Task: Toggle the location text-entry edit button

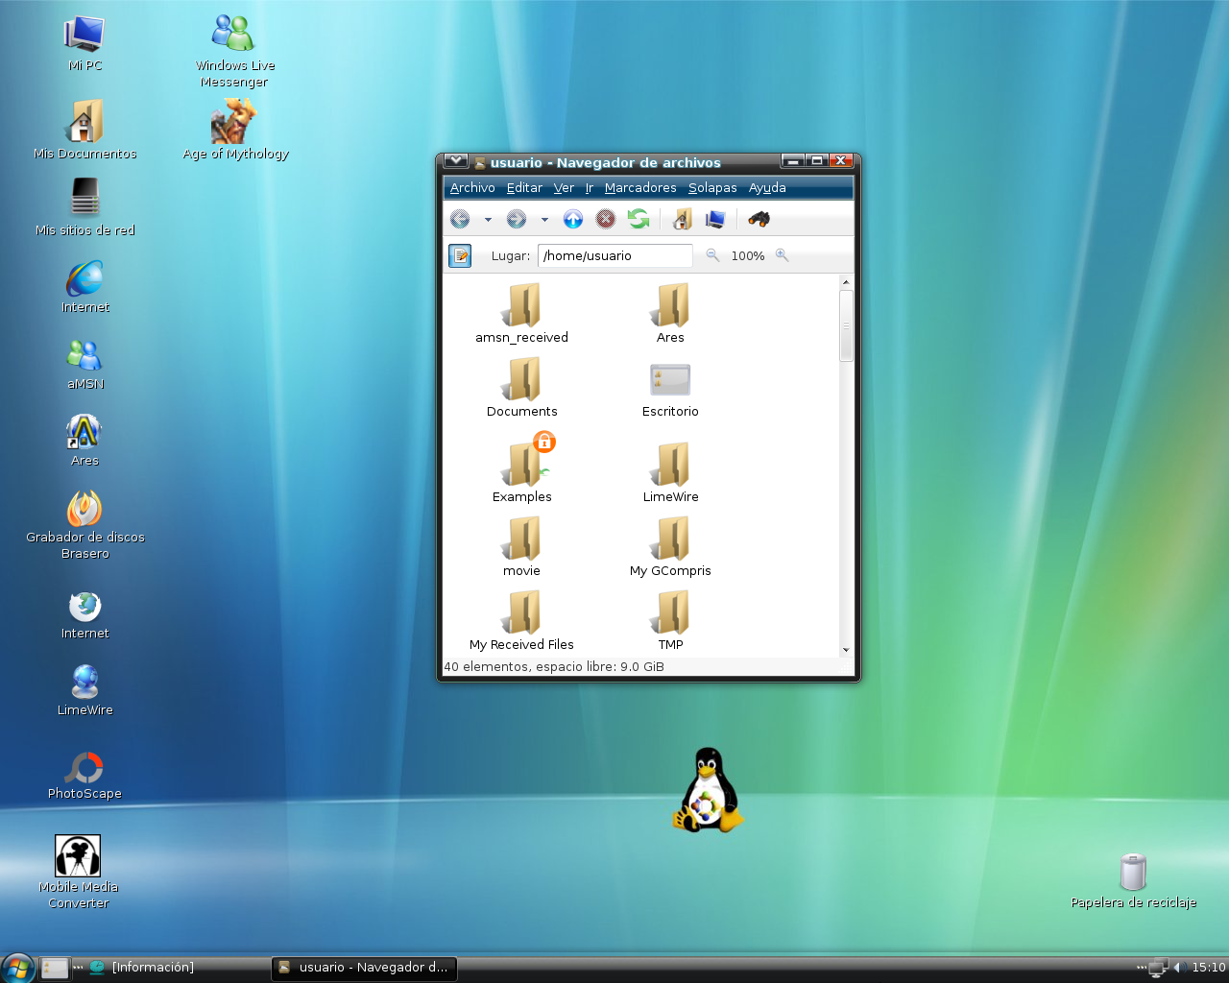Action: click(x=460, y=256)
